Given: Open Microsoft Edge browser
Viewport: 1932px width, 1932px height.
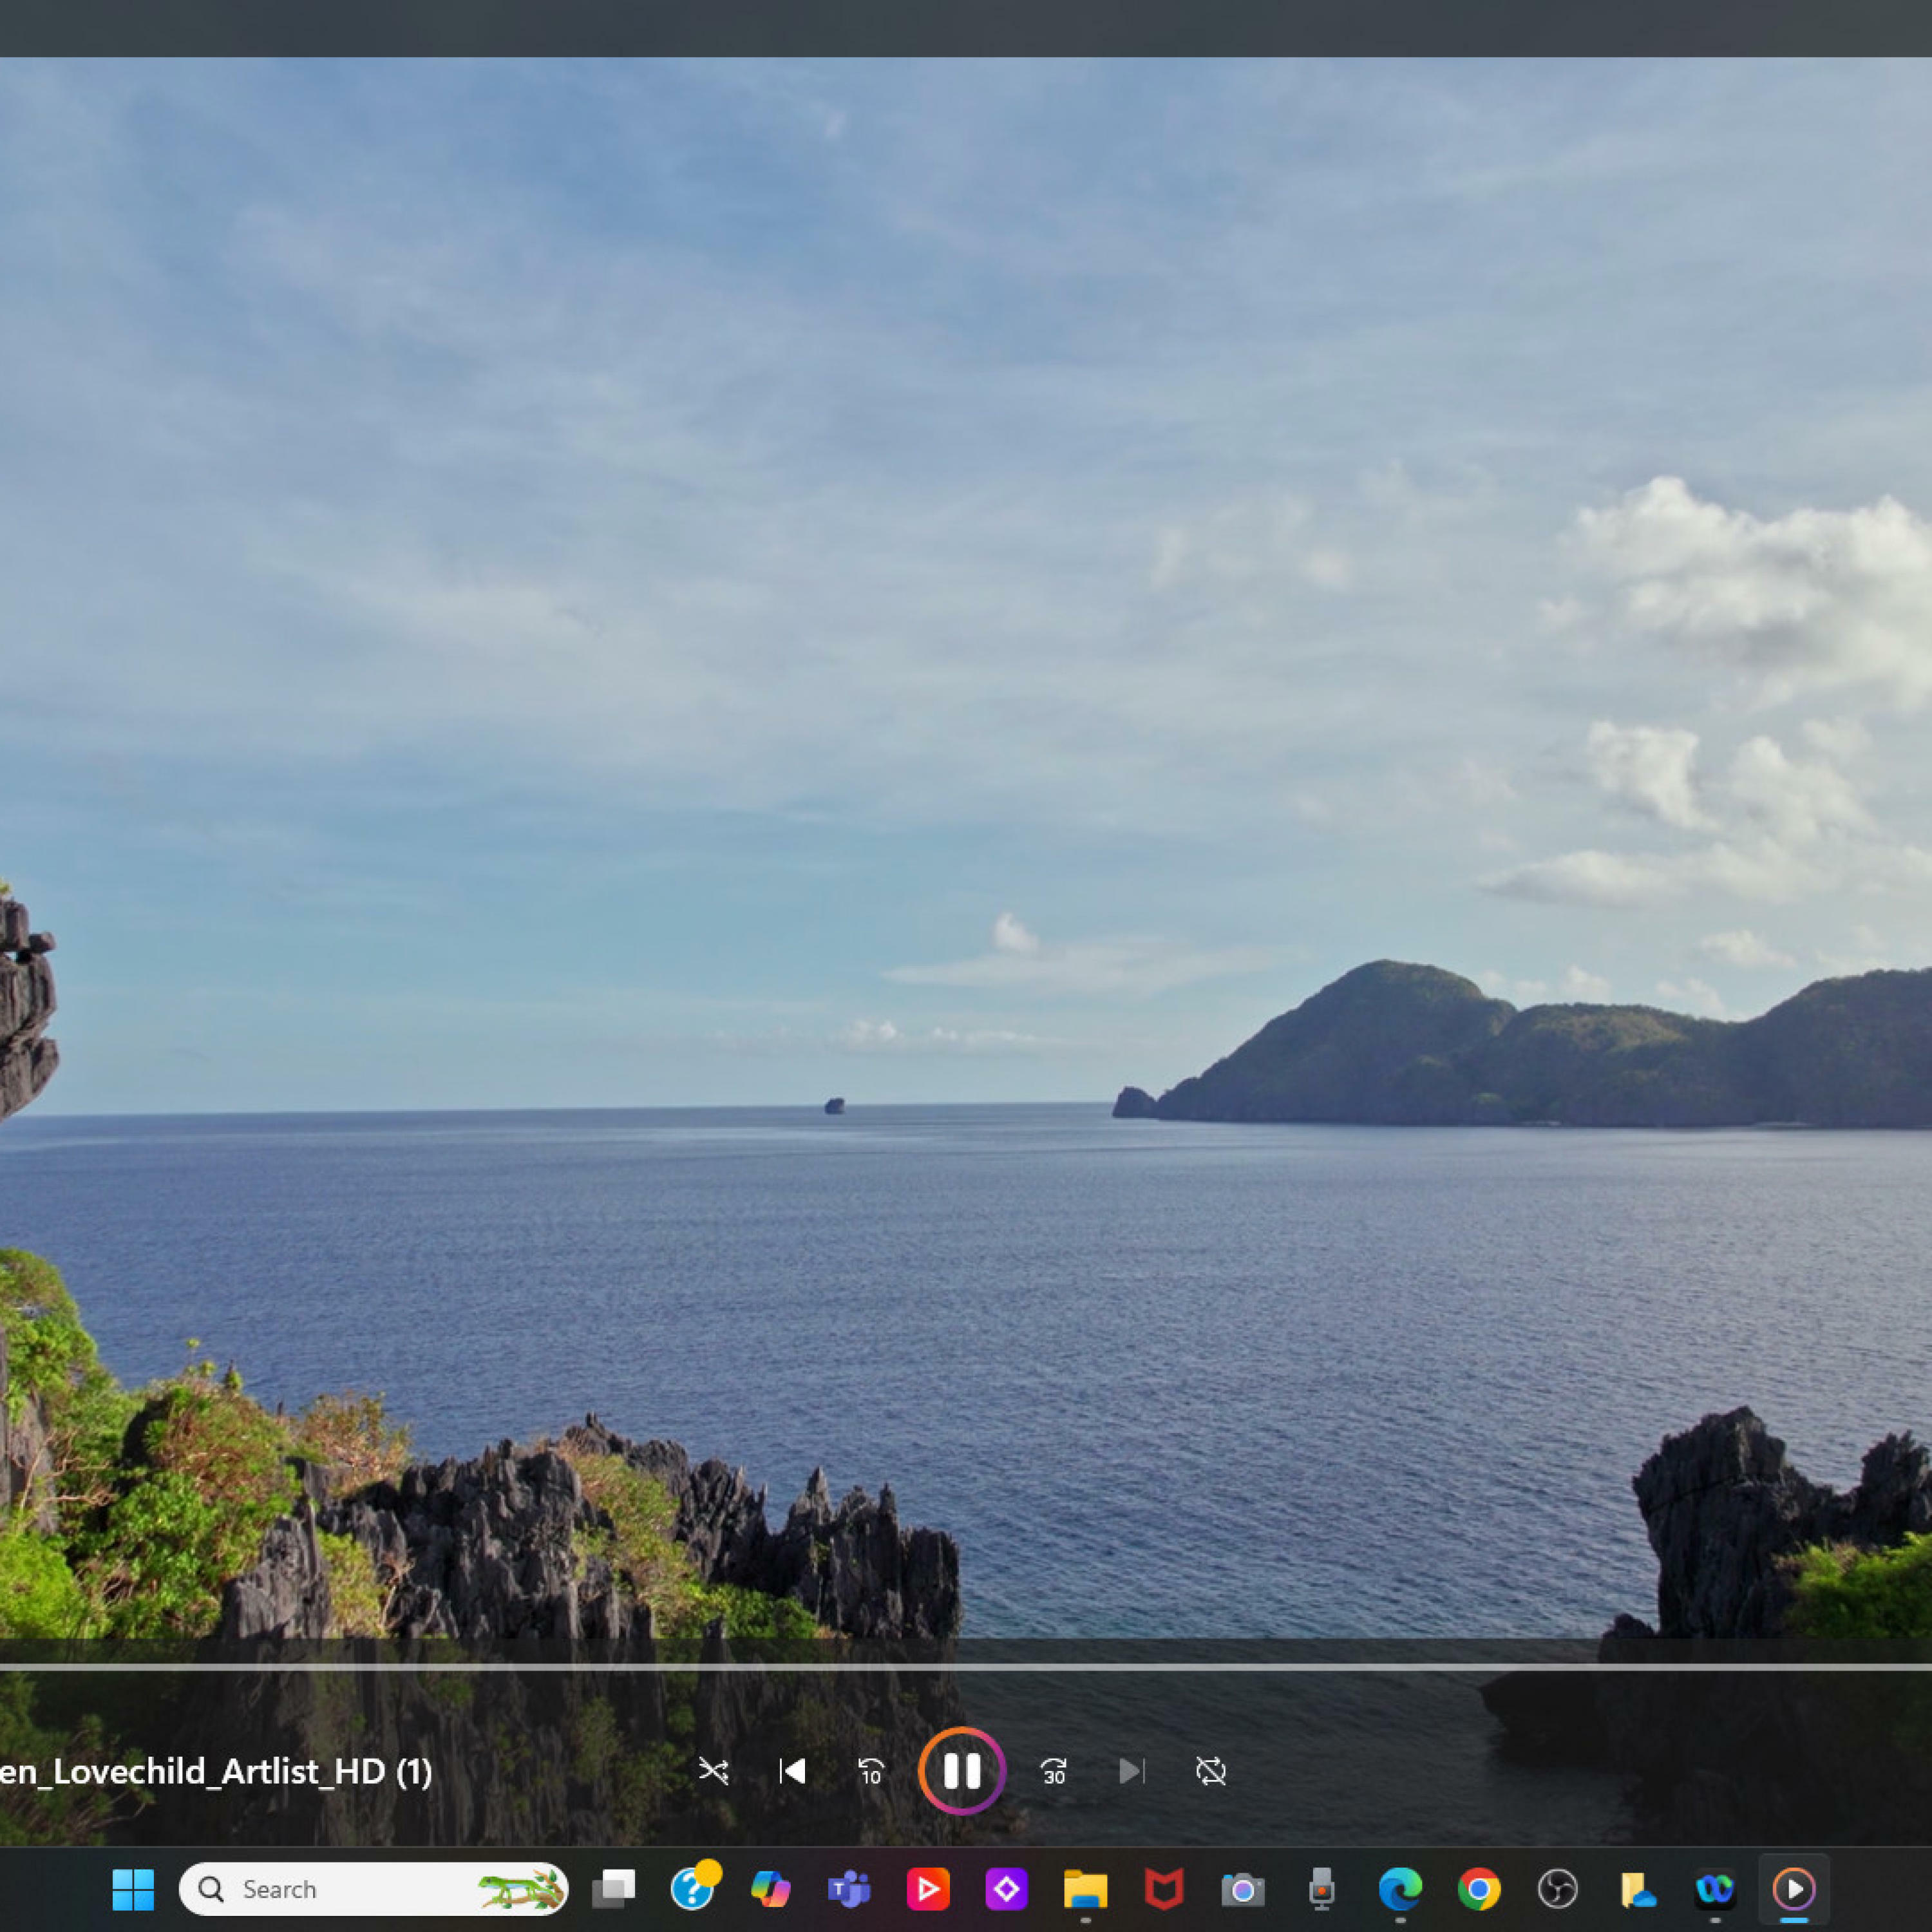Looking at the screenshot, I should click(1400, 1889).
